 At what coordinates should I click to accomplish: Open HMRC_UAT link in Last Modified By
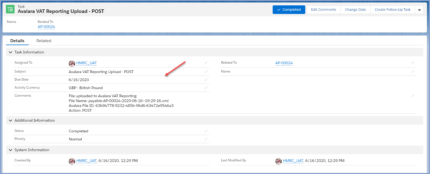pos(293,161)
